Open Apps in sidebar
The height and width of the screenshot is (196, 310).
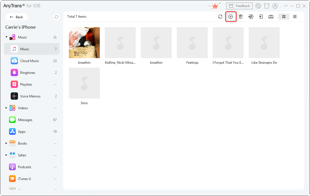coord(32,132)
